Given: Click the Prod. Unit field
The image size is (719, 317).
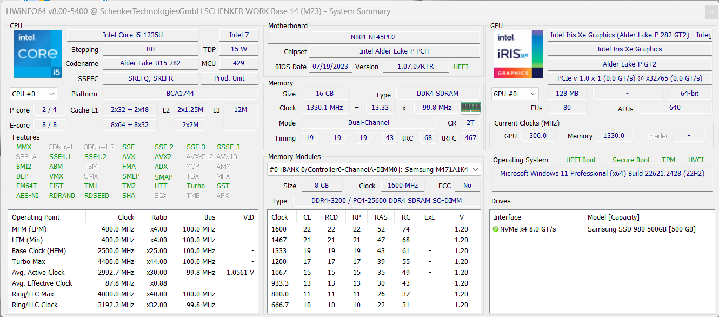Looking at the screenshot, I should (229, 78).
